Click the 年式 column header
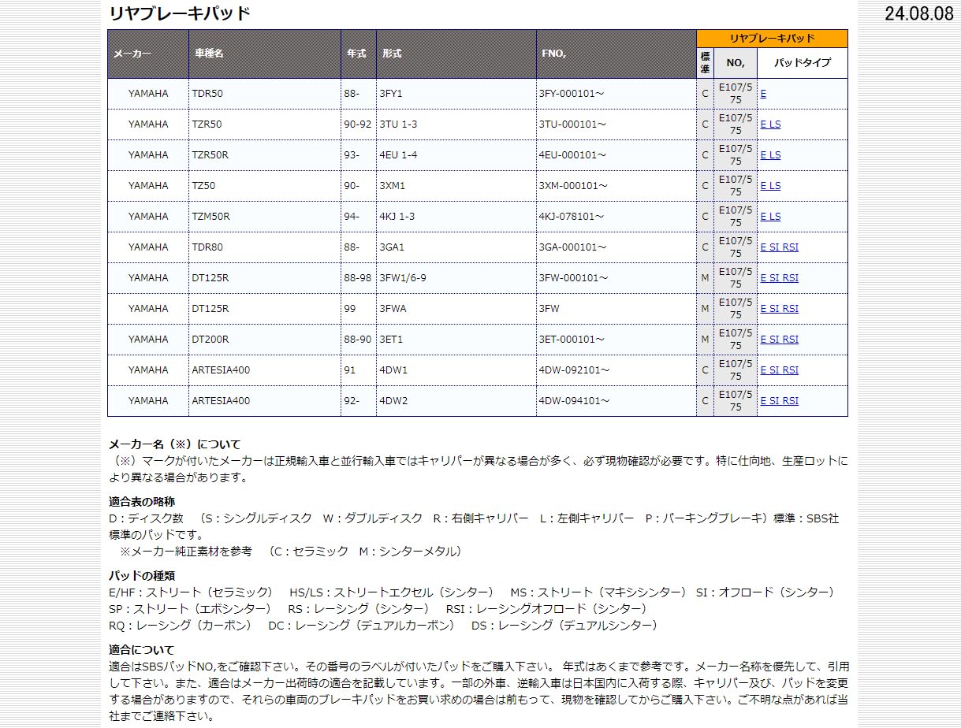Viewport: 961px width, 728px height. point(359,54)
